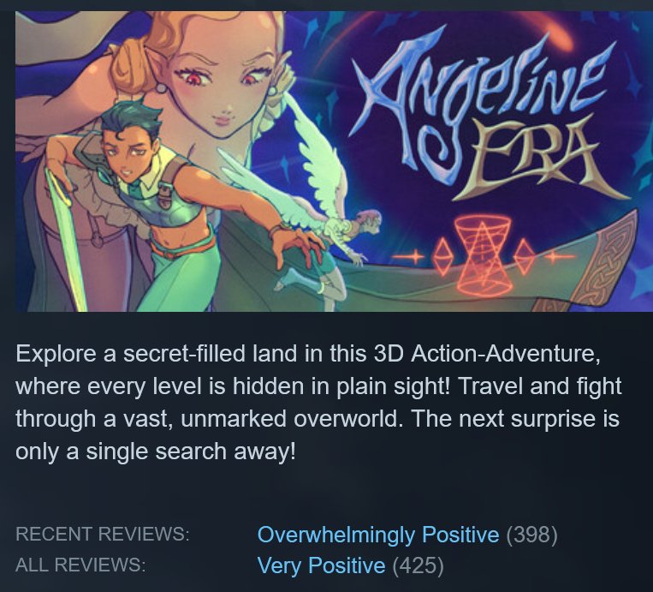
Task: Click the elf woman's pearl earring
Action: point(161,88)
